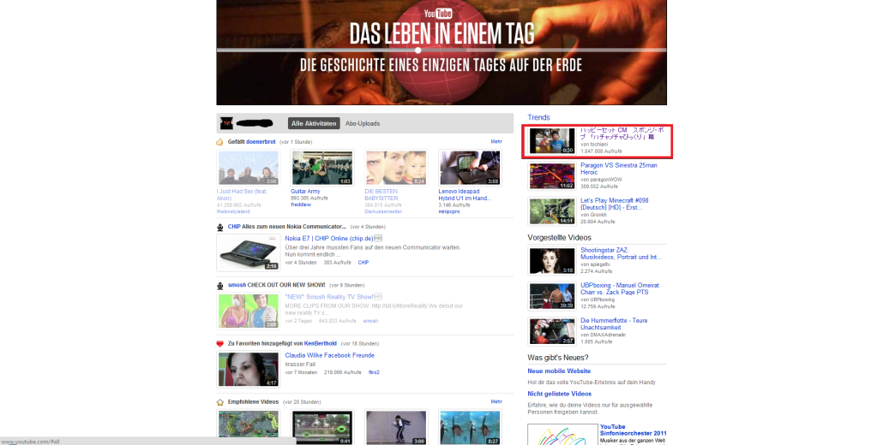Image resolution: width=877 pixels, height=445 pixels.
Task: Open YouTube Sinfonieorchester 2011 link
Action: click(x=634, y=430)
